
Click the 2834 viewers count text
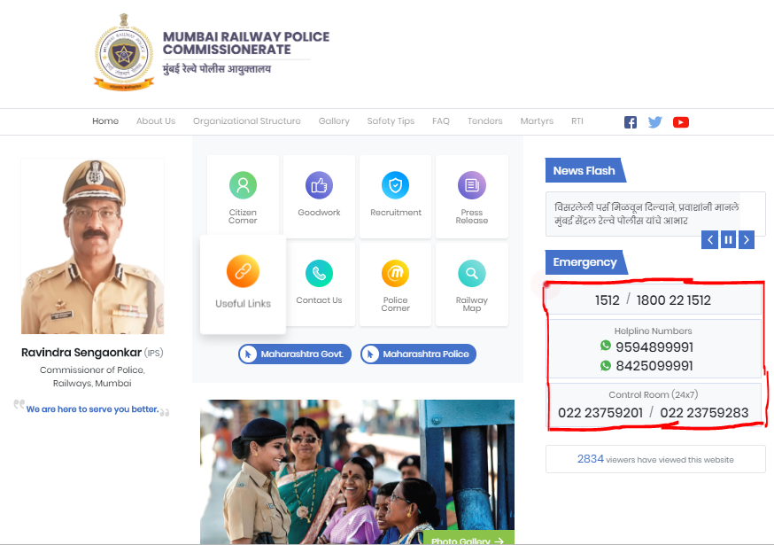coord(655,459)
